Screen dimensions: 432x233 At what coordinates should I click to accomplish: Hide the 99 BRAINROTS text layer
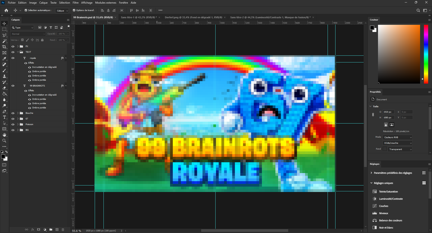tap(13, 86)
